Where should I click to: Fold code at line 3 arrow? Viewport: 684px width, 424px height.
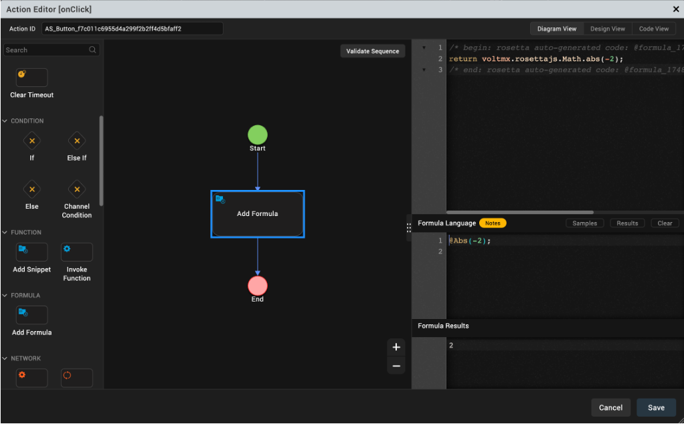tap(424, 70)
